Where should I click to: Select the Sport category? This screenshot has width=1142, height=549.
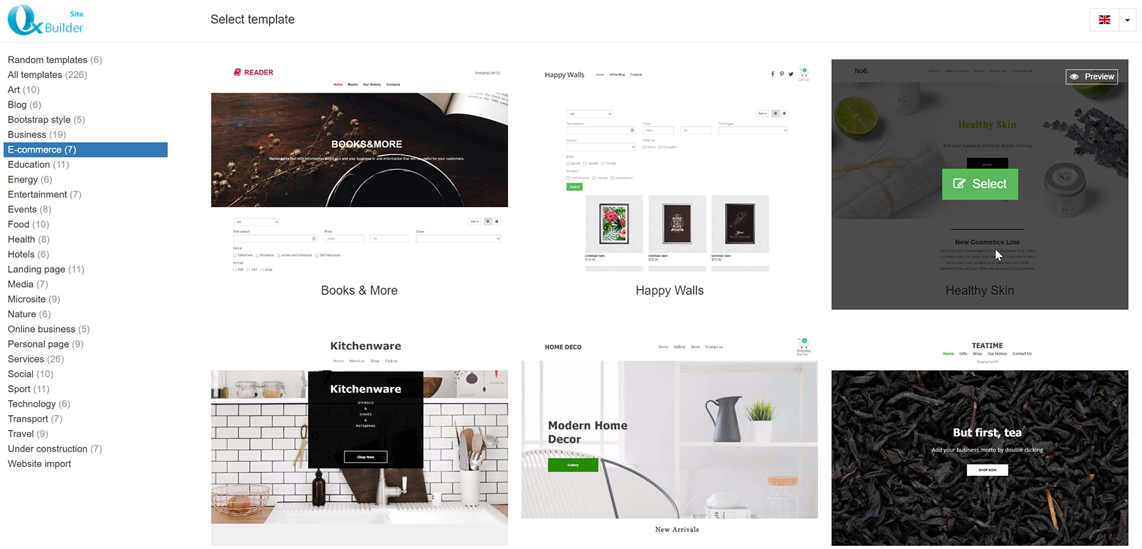(29, 389)
